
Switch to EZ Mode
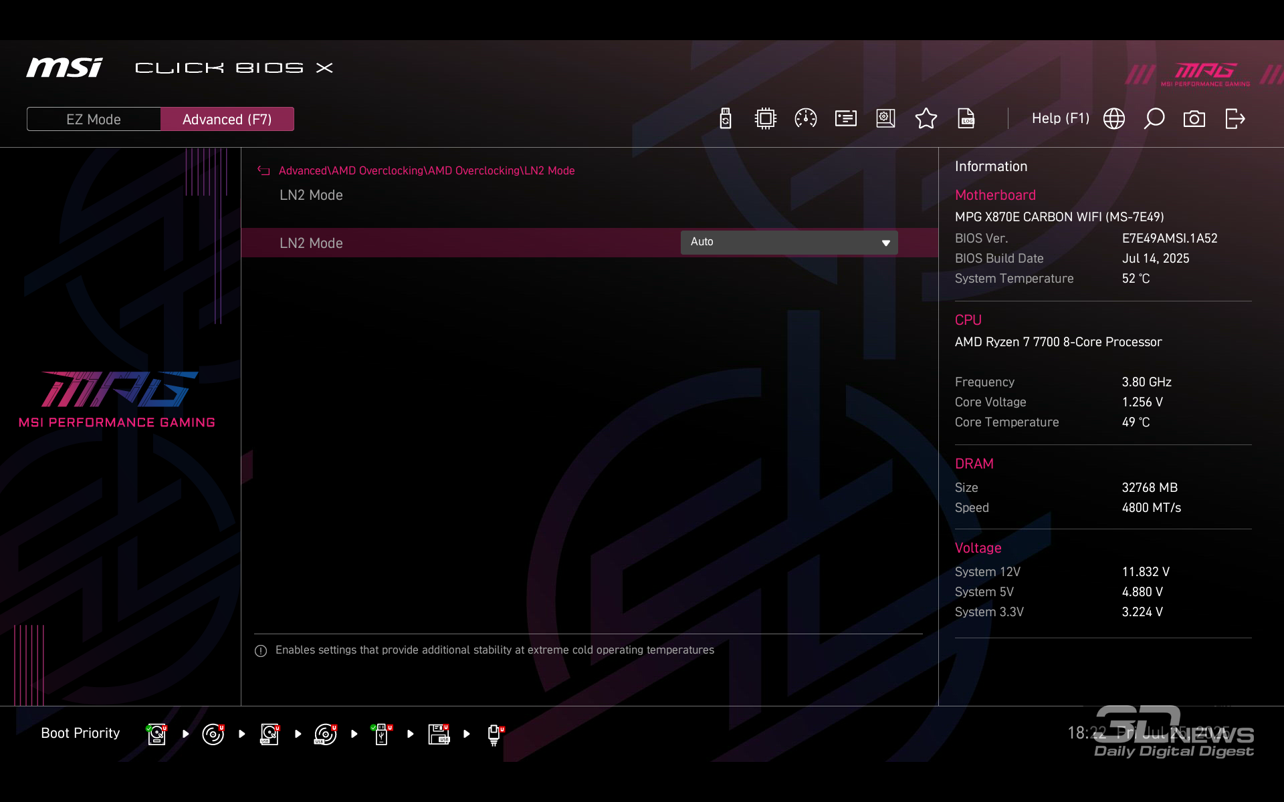(x=94, y=119)
